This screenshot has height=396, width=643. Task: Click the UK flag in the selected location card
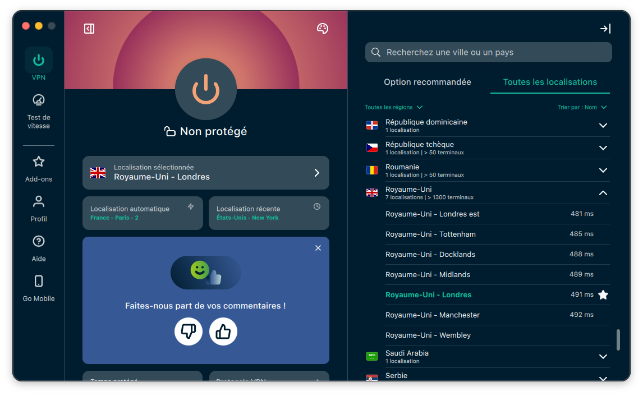(98, 173)
